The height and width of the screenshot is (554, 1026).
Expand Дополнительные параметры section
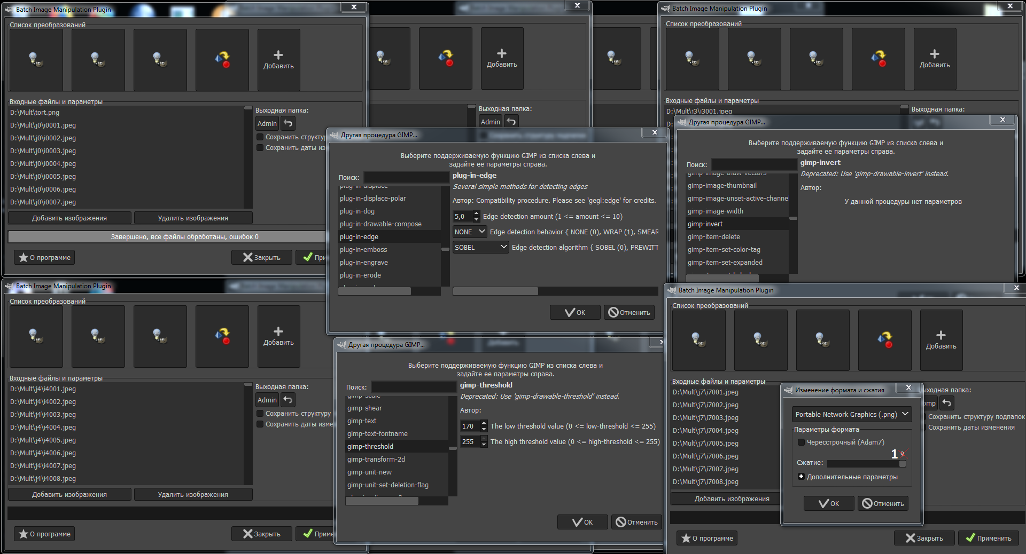[801, 477]
